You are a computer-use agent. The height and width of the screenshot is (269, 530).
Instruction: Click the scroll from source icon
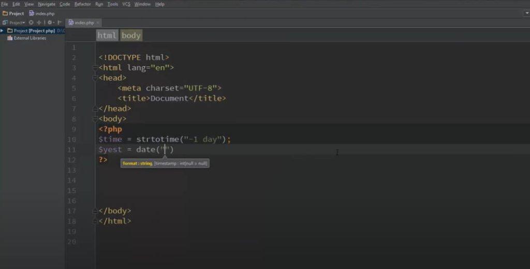click(31, 23)
